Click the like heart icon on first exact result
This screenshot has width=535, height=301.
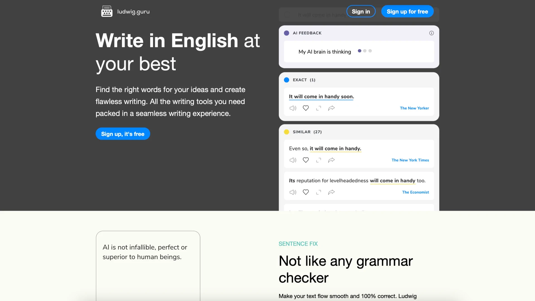click(x=306, y=108)
